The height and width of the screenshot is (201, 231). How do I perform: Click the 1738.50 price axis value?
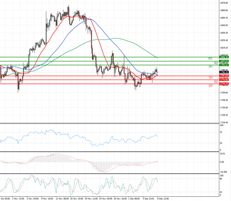[x=224, y=107]
